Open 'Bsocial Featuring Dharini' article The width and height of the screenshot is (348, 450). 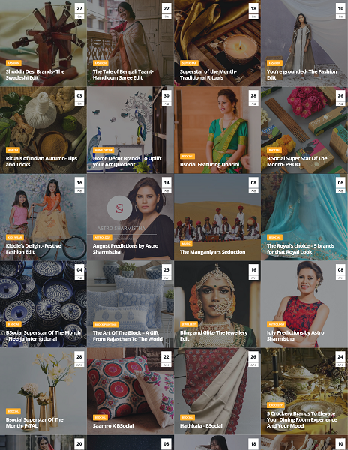tap(209, 165)
